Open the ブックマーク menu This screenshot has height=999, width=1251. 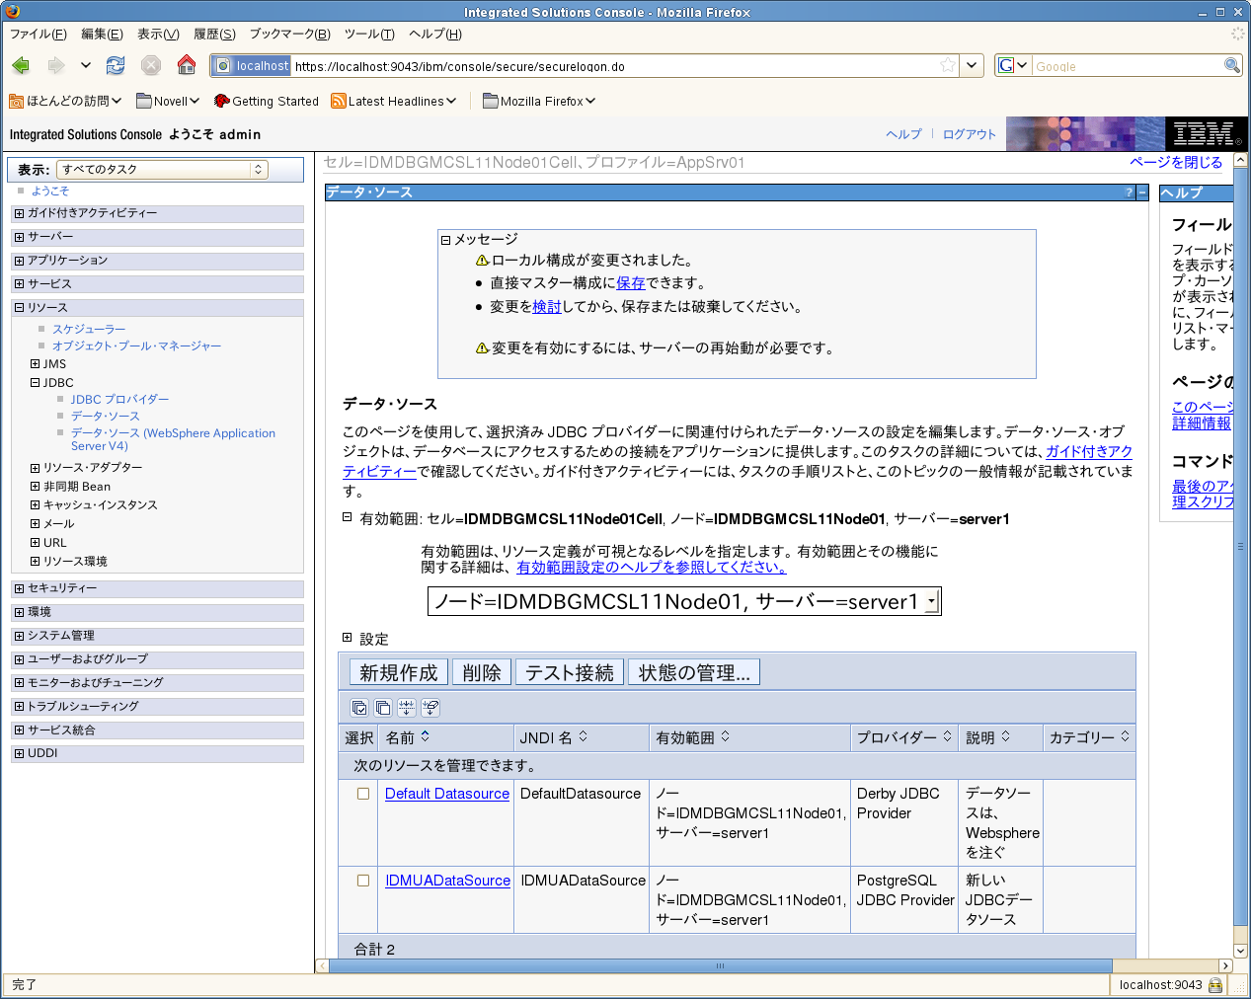pyautogui.click(x=289, y=35)
